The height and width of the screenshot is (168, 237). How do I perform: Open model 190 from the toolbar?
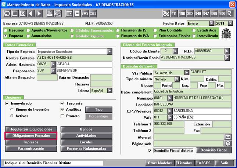point(182,14)
